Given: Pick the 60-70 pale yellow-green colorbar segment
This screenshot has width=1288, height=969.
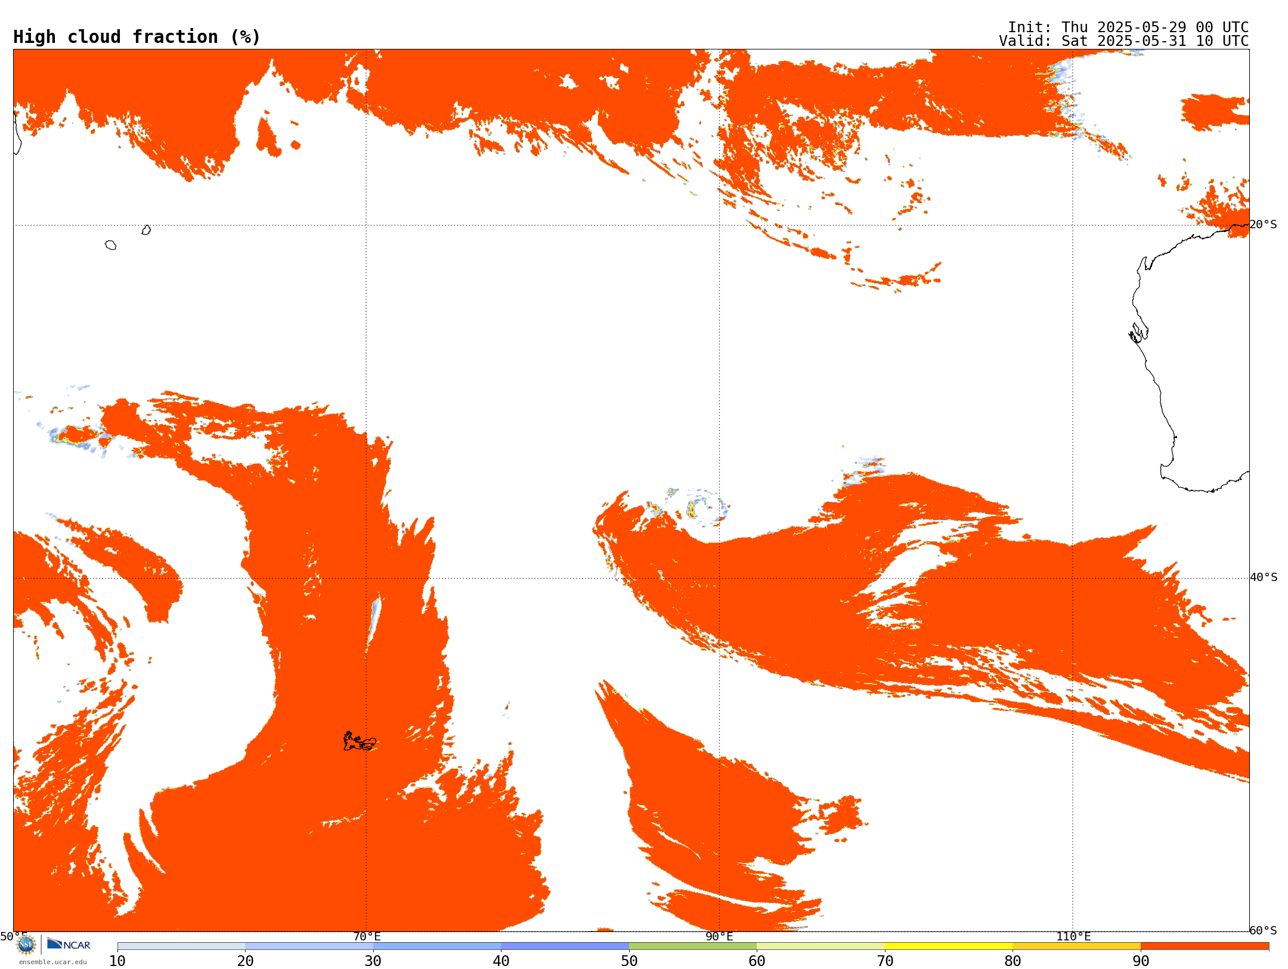Looking at the screenshot, I should click(821, 946).
